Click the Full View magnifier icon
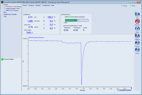Image resolution: width=142 pixels, height=95 pixels. [x=137, y=43]
